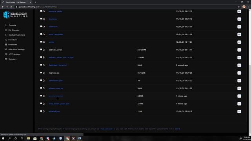Tick the checkbox for treatments folder

tap(41, 26)
